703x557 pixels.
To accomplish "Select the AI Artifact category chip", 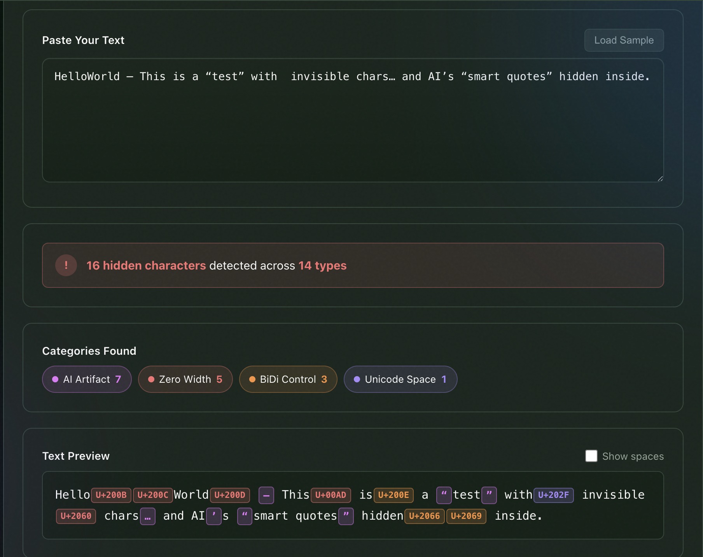I will click(87, 379).
